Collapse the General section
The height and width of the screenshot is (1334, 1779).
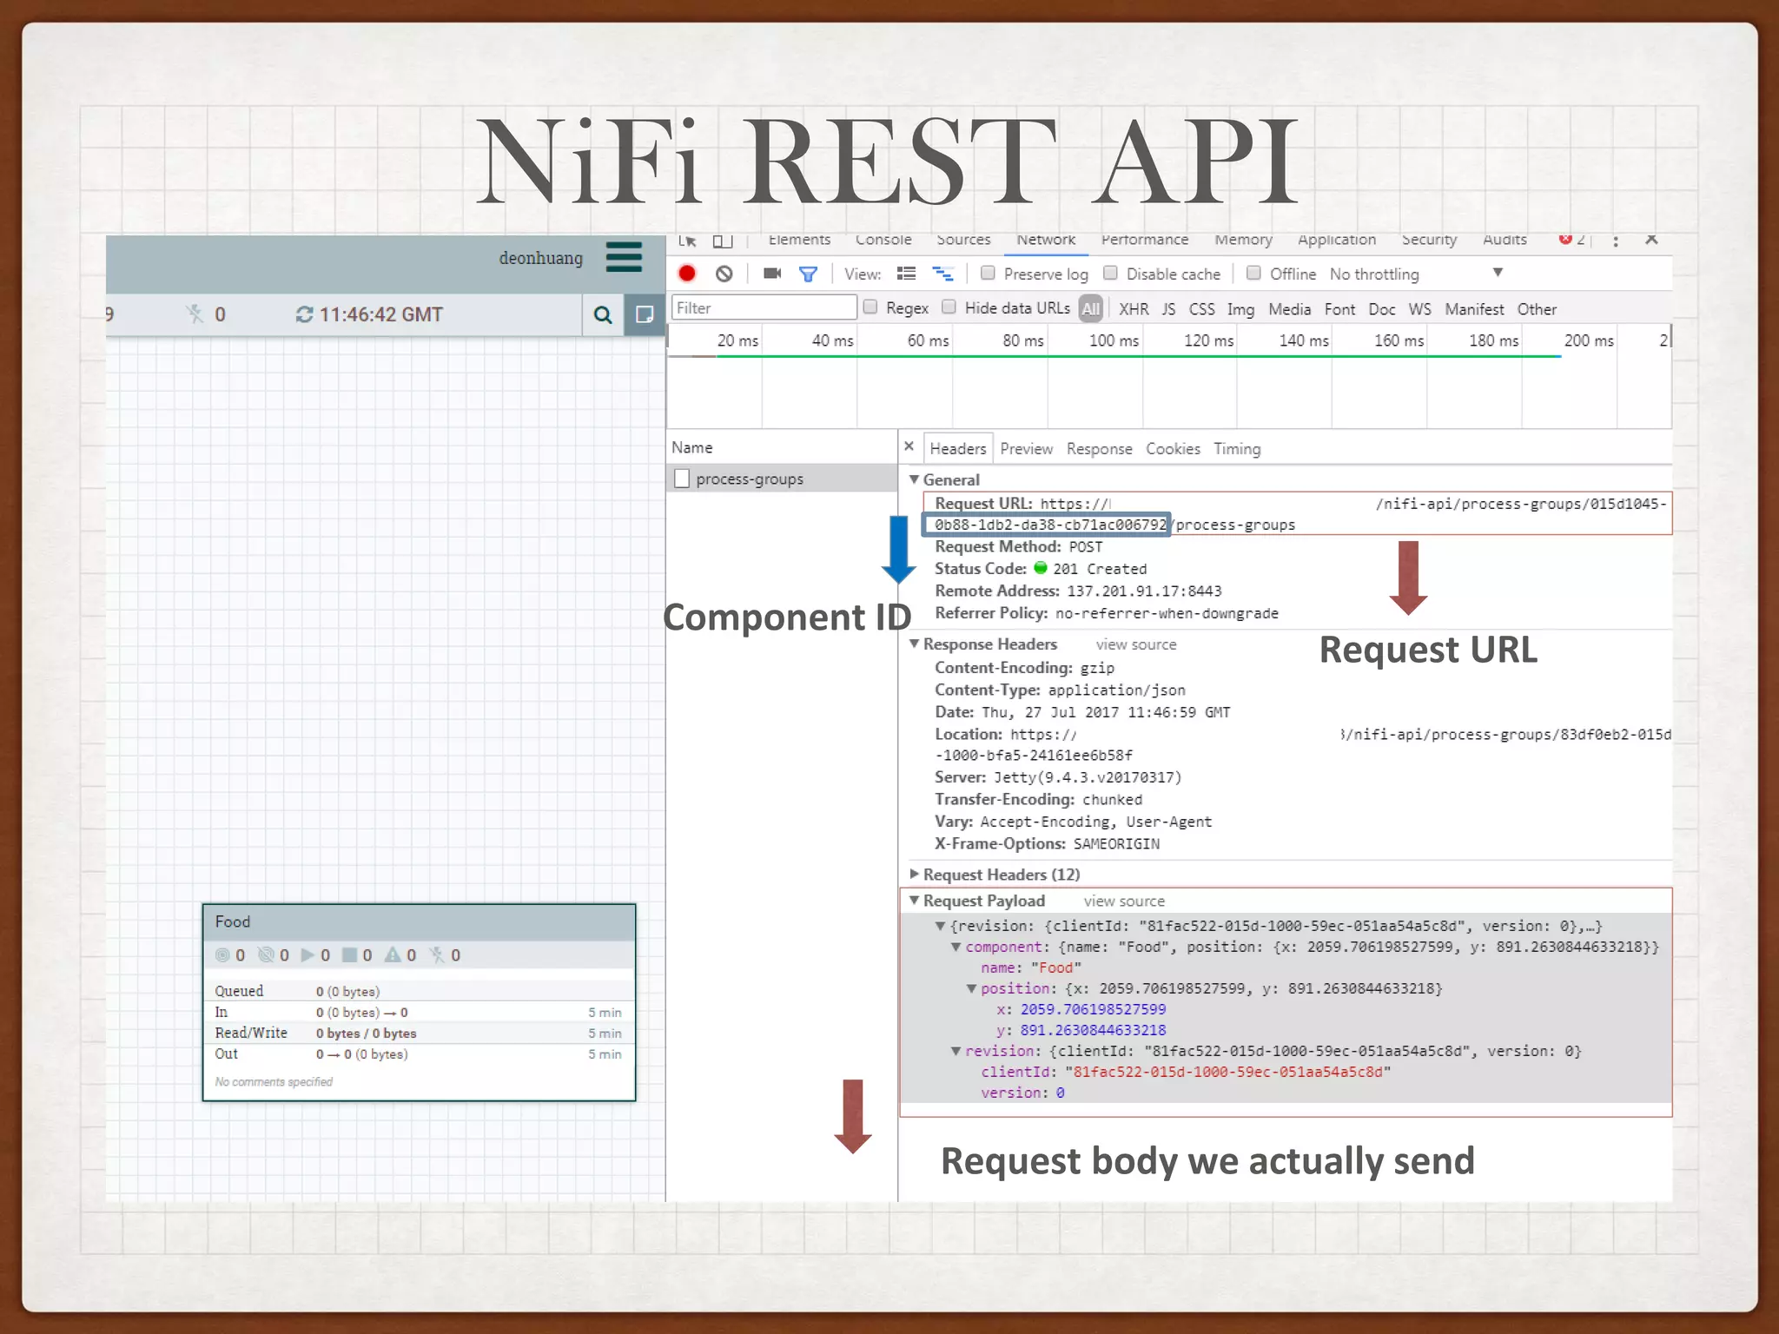[x=914, y=479]
